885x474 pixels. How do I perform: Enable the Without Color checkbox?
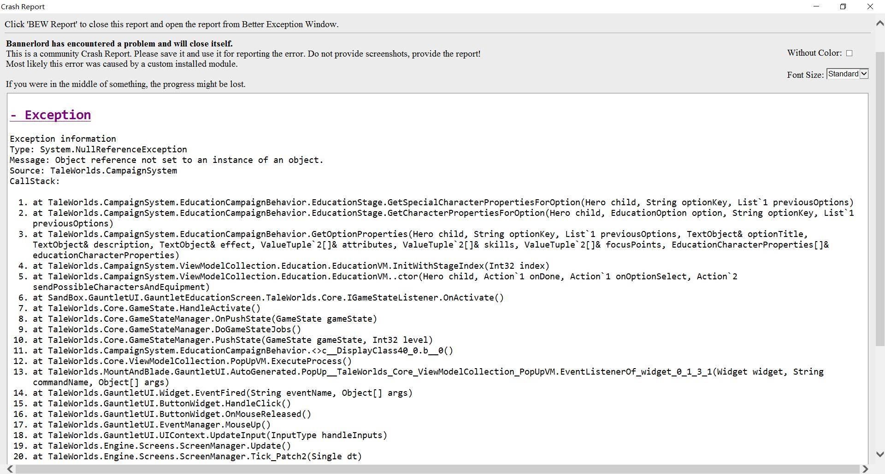tap(849, 53)
